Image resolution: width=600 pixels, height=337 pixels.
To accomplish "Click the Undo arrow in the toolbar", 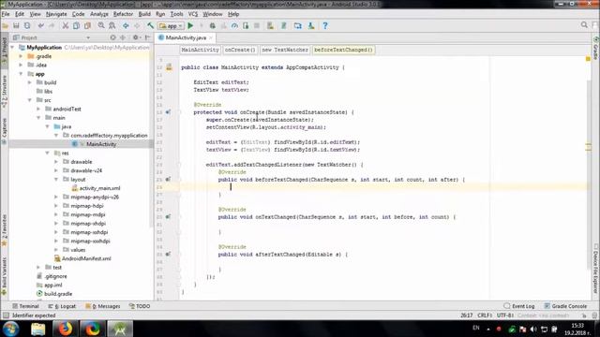I will 40,25.
